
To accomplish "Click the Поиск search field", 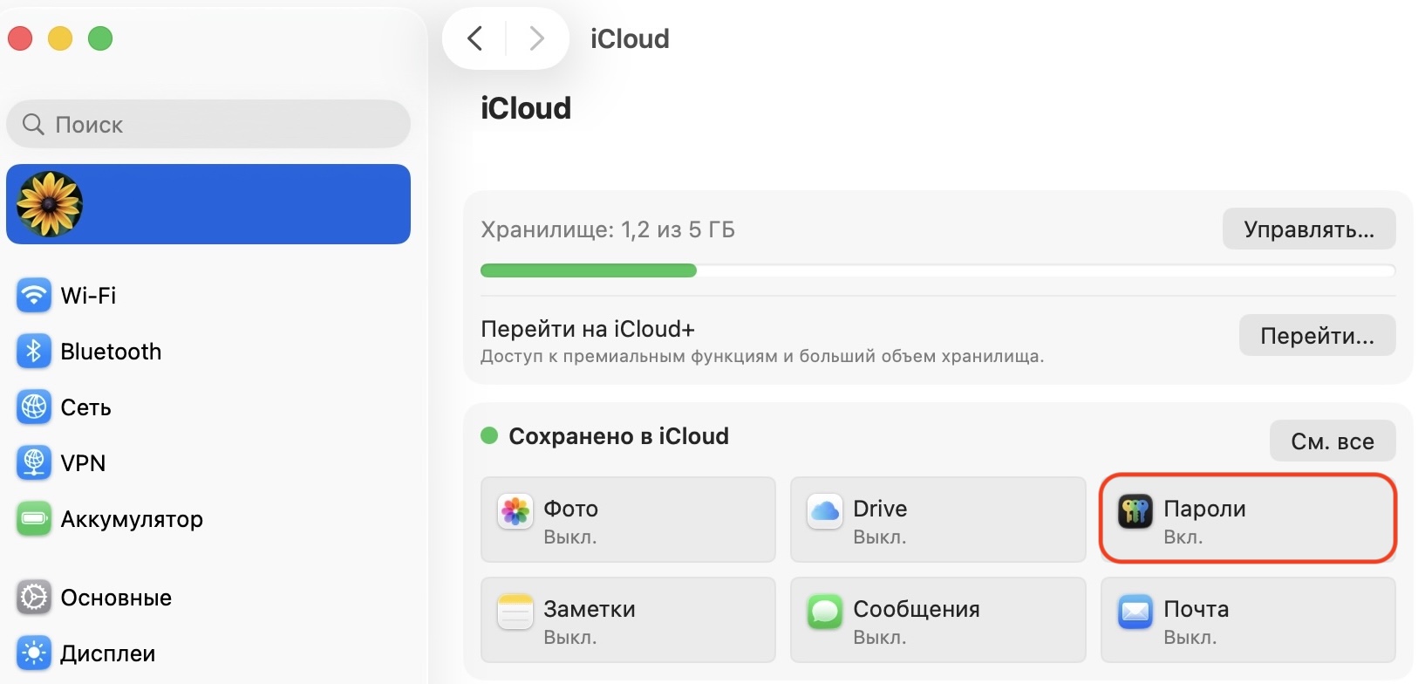I will [208, 124].
